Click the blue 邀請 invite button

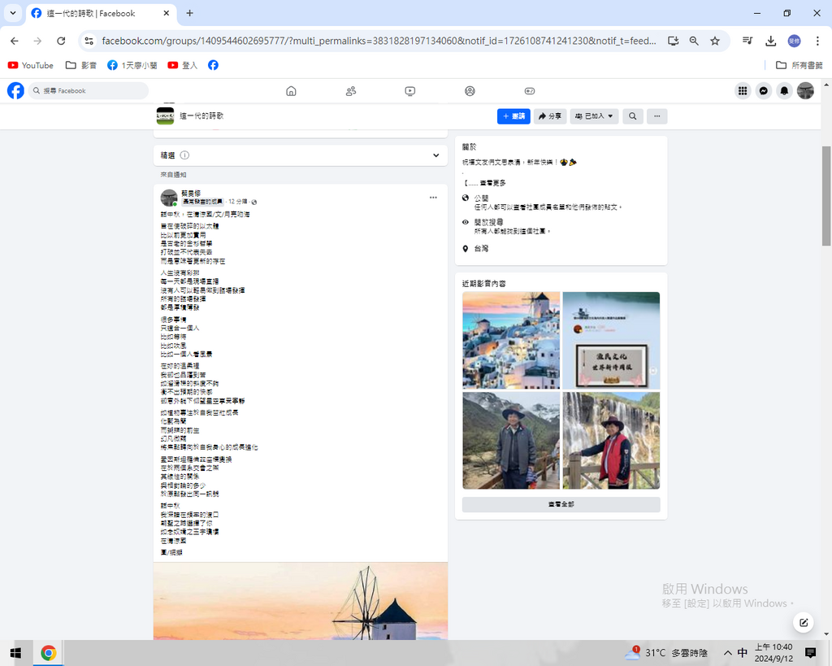(513, 116)
